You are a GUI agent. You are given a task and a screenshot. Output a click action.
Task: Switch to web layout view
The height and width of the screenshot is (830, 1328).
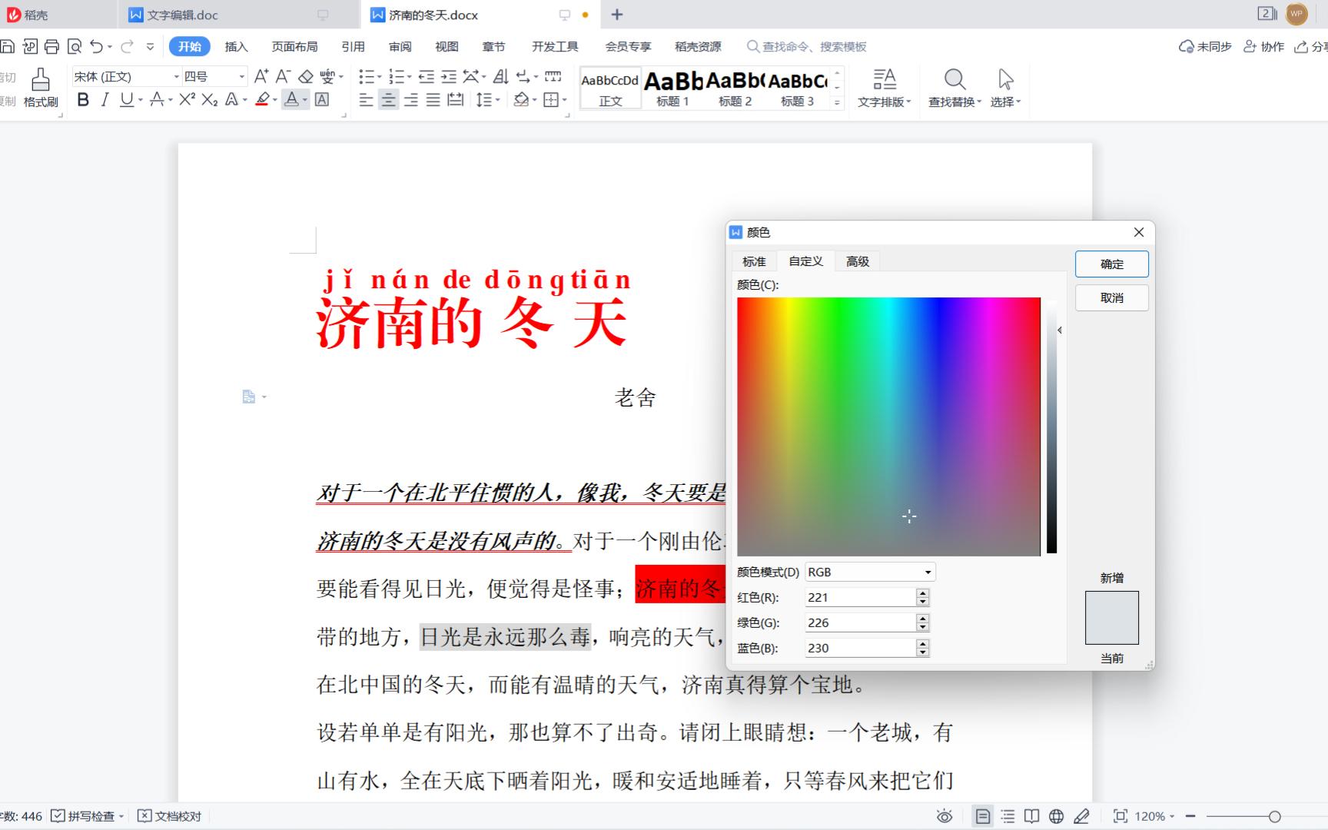[x=1057, y=816]
